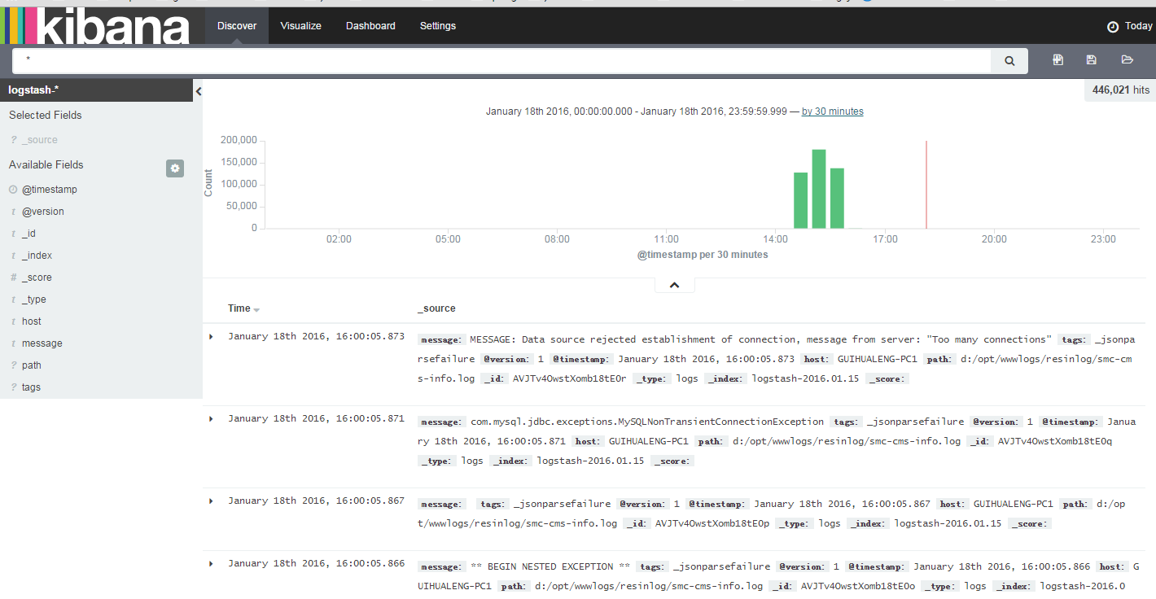Screen dimensions: 1156x599
Task: Click the Available Fields heading
Action: pyautogui.click(x=46, y=164)
